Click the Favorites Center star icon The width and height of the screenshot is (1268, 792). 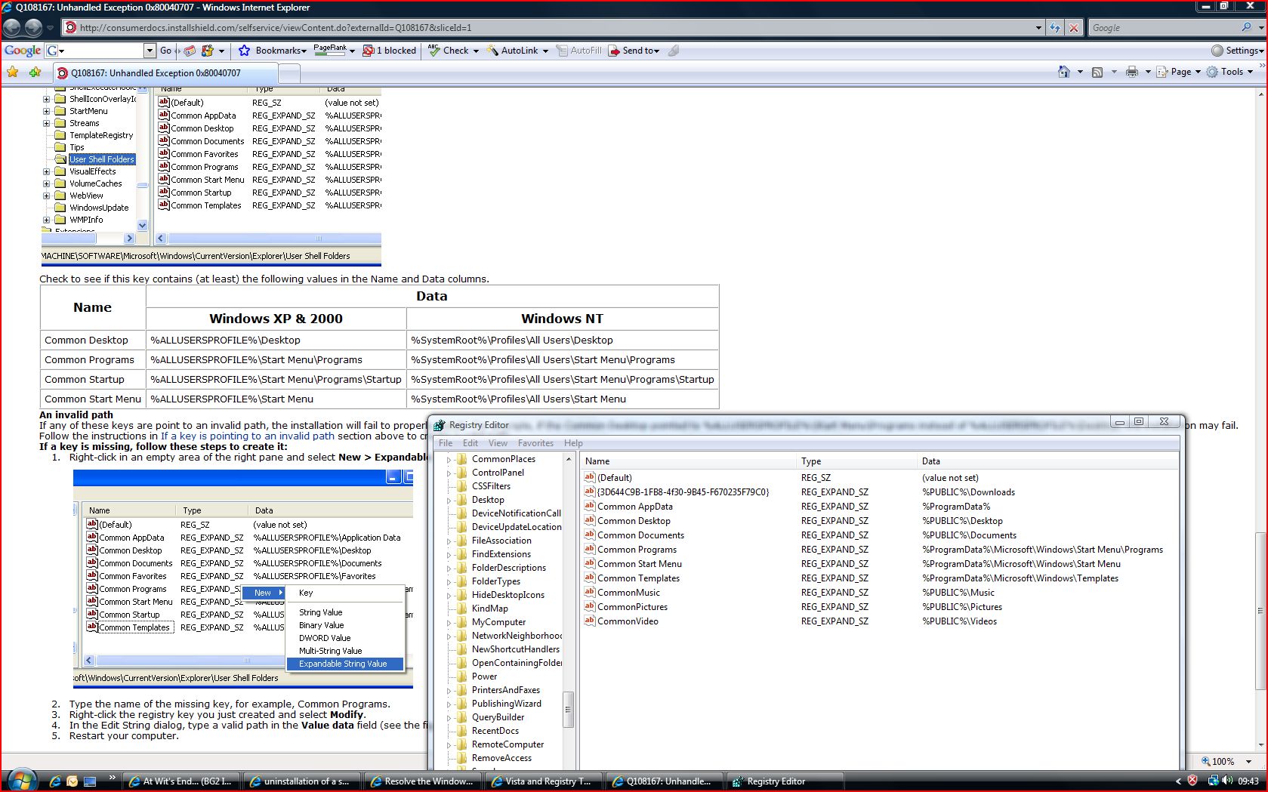coord(13,72)
